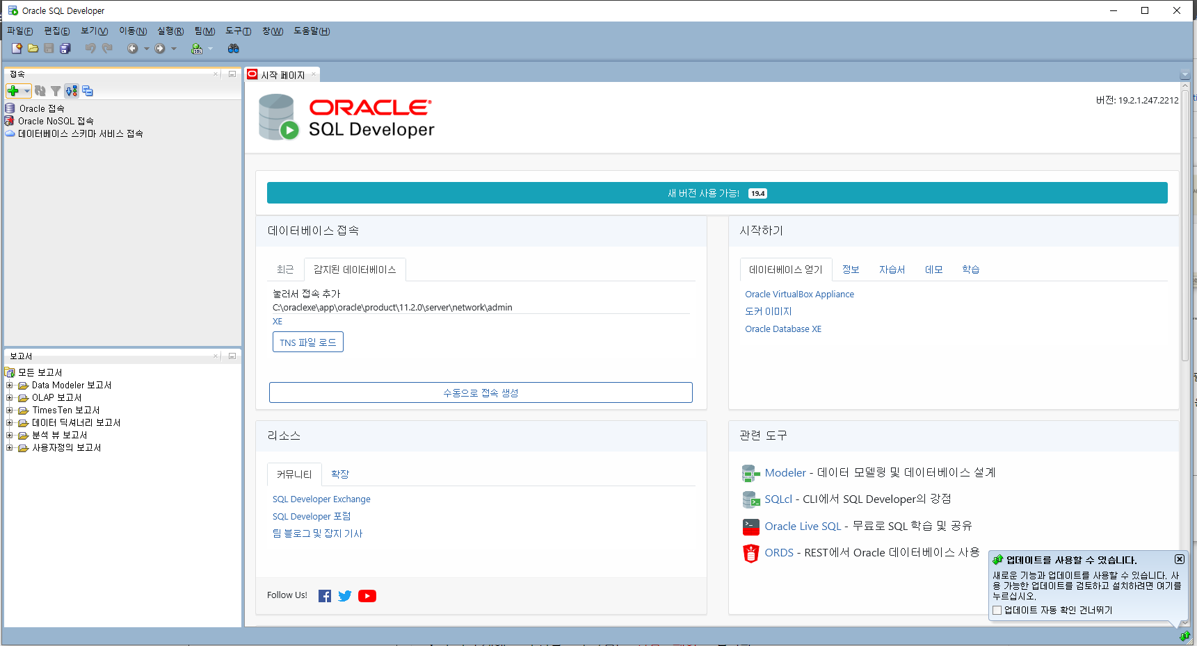Check the 업데이트 자동 확인 건너뛰기 checkbox

(x=997, y=611)
